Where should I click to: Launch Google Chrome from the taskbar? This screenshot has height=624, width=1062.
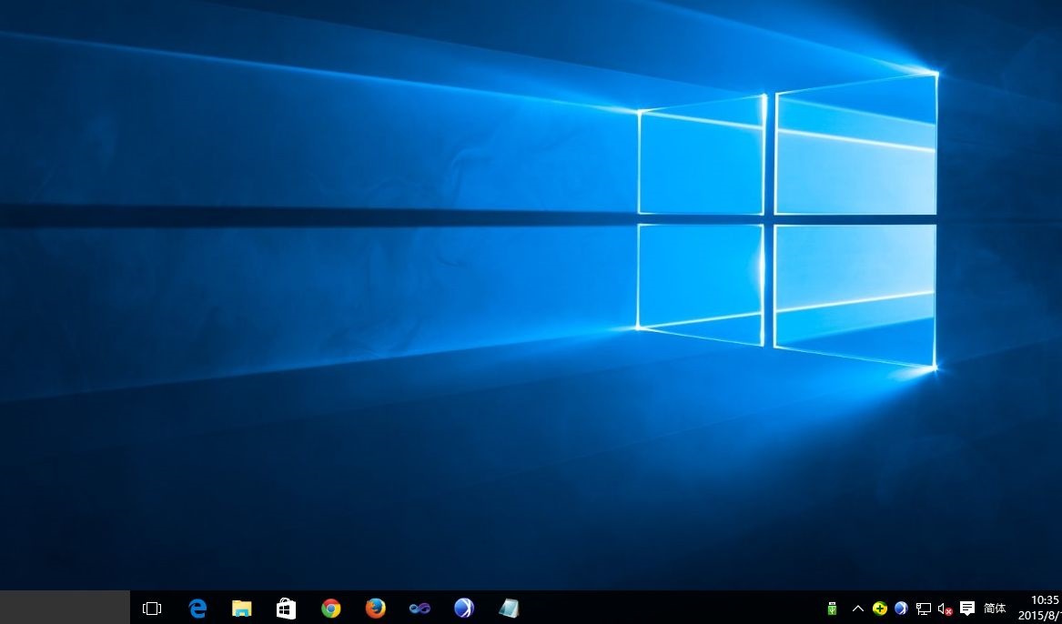[330, 609]
